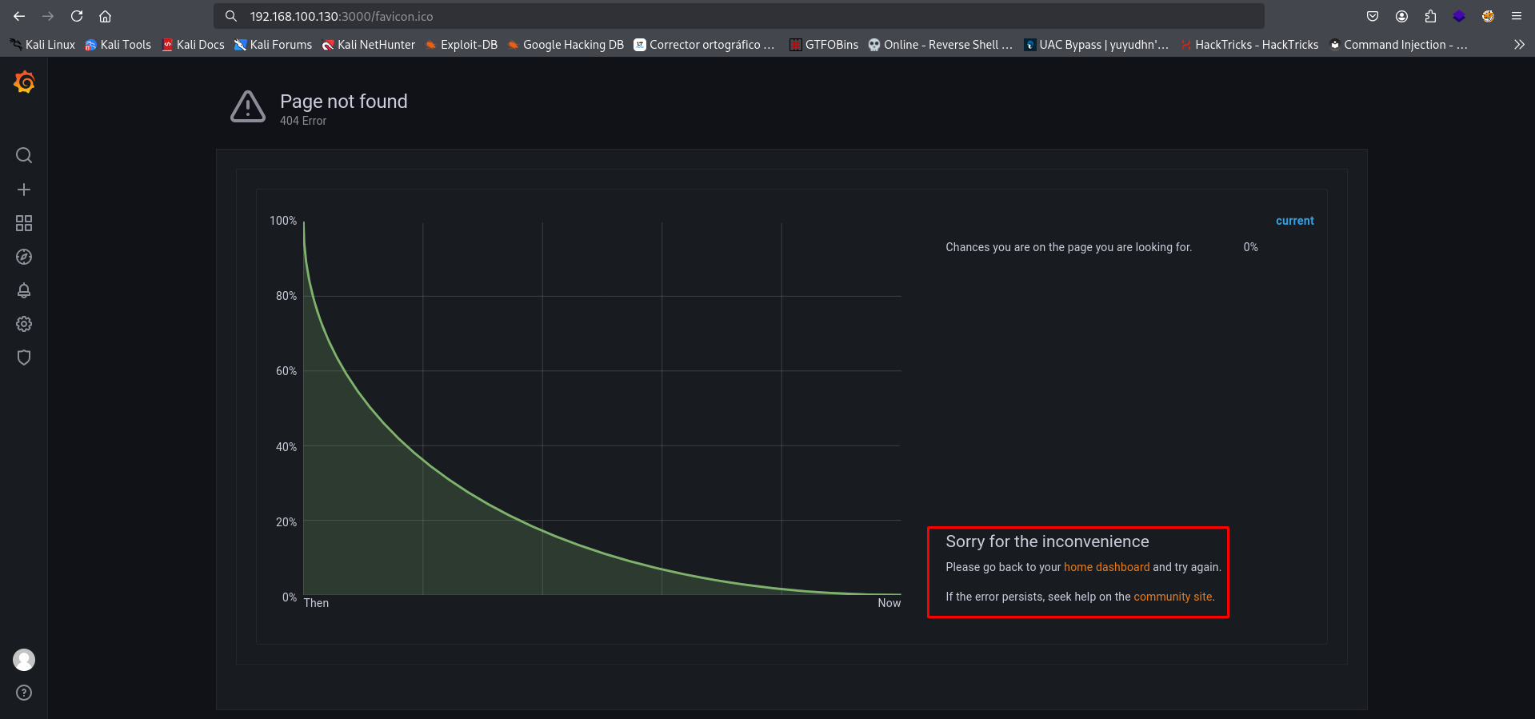This screenshot has height=719, width=1535.
Task: Click the Sorry for the inconvenience heading
Action: [1047, 541]
